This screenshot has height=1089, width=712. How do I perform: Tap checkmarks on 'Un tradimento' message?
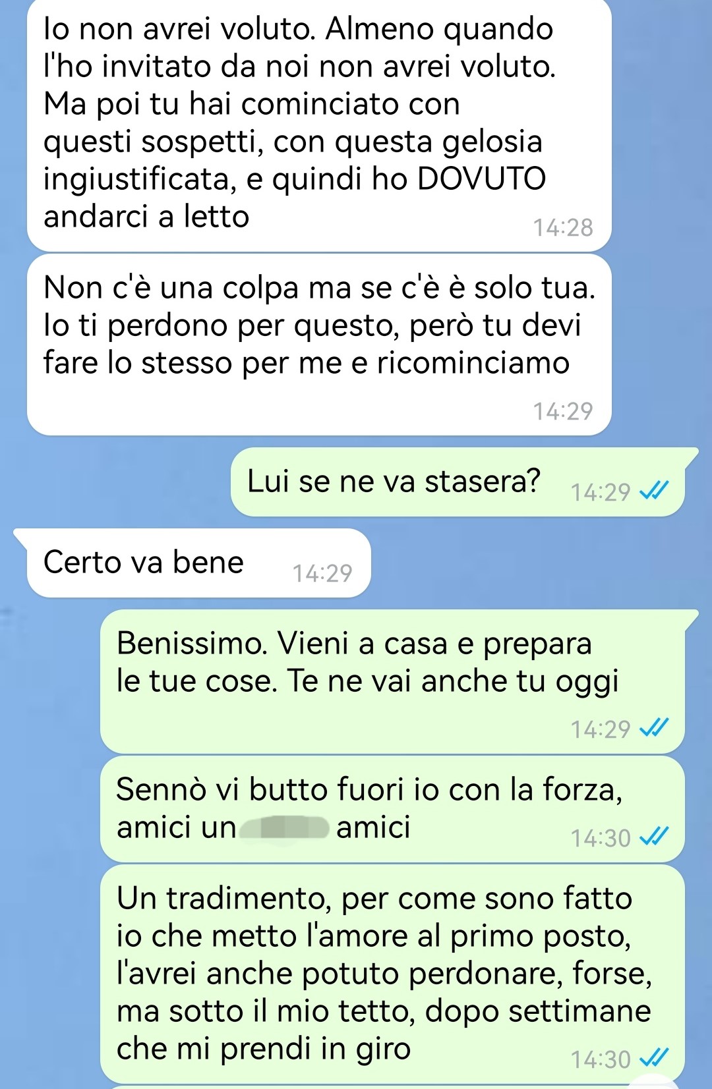point(655,1058)
